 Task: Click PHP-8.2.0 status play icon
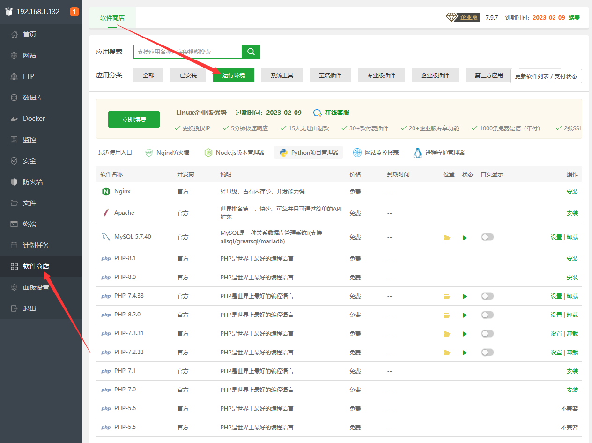pos(465,315)
